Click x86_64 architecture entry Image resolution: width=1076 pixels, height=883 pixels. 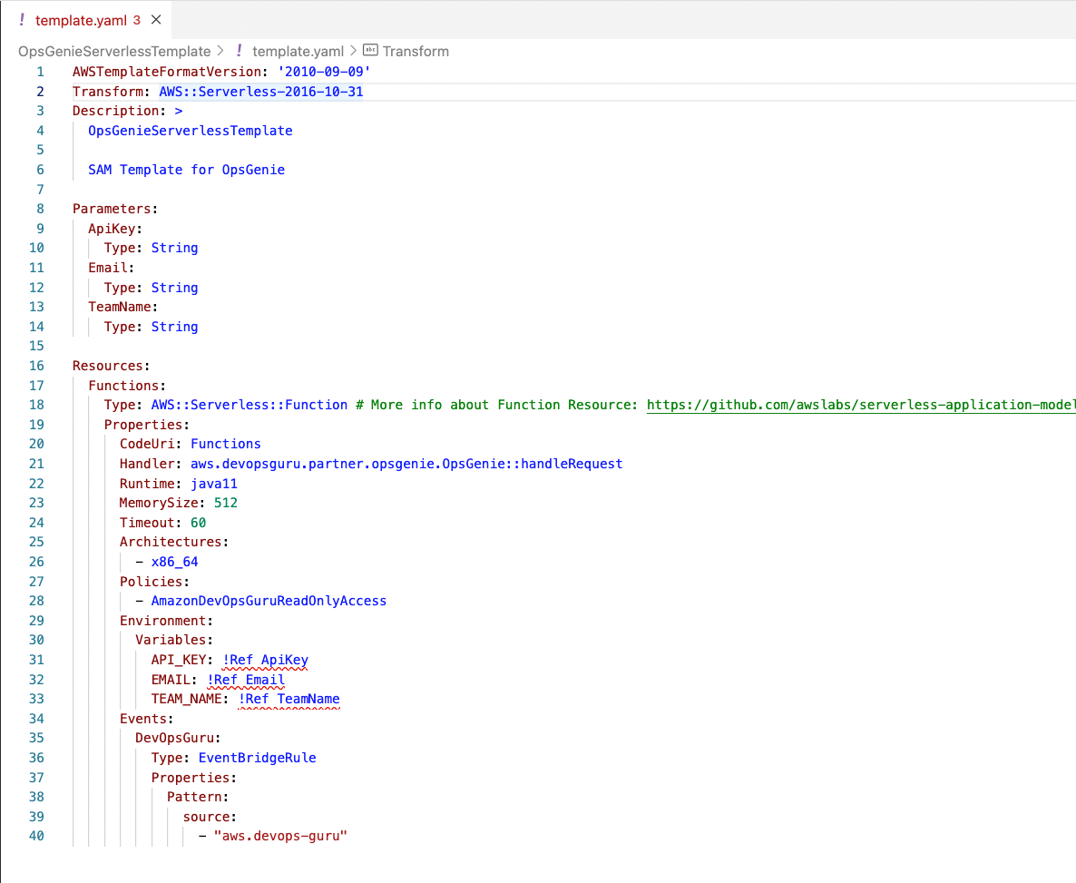coord(174,563)
